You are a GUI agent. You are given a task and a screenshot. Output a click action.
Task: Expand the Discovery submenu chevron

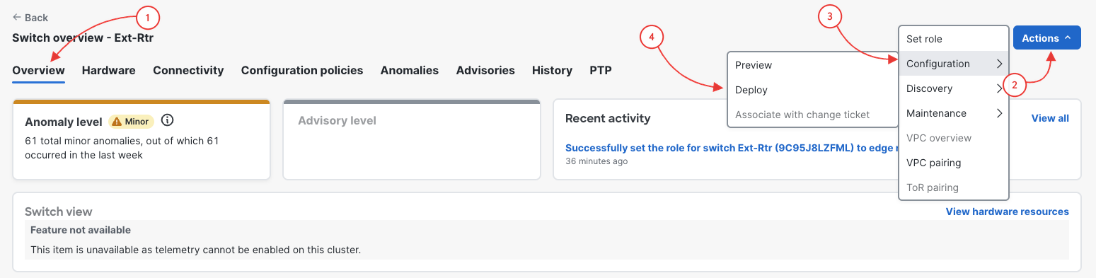tap(999, 88)
